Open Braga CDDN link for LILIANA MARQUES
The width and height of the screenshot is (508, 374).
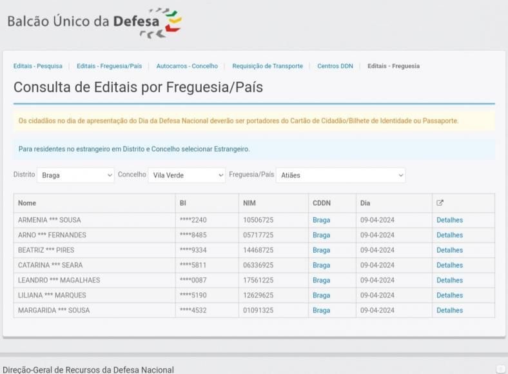(x=321, y=295)
